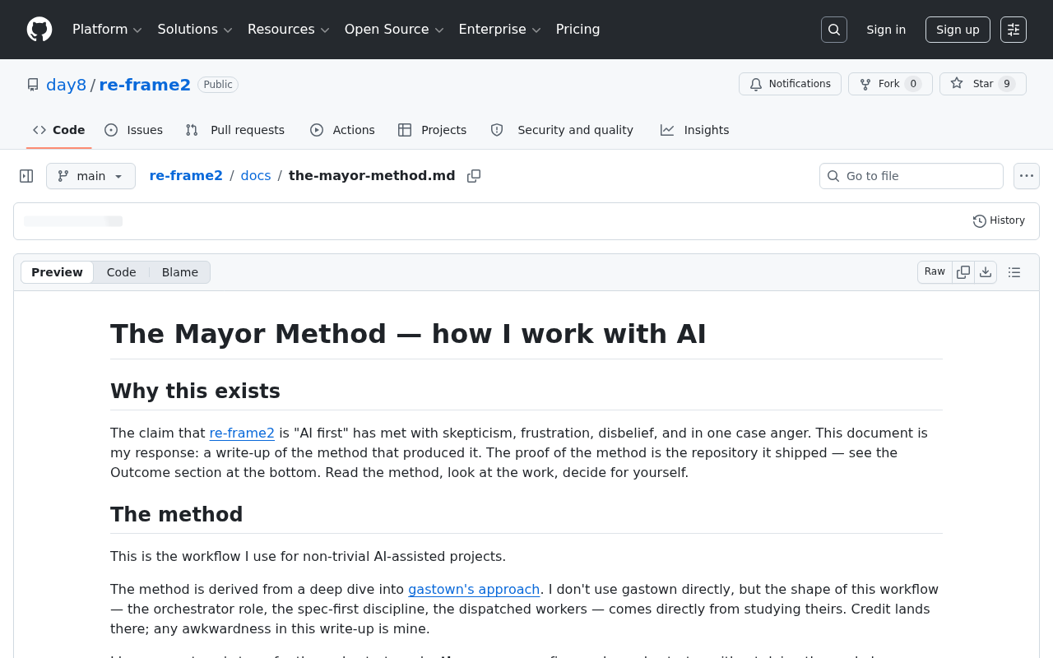
Task: Click the Notifications button
Action: pos(790,84)
